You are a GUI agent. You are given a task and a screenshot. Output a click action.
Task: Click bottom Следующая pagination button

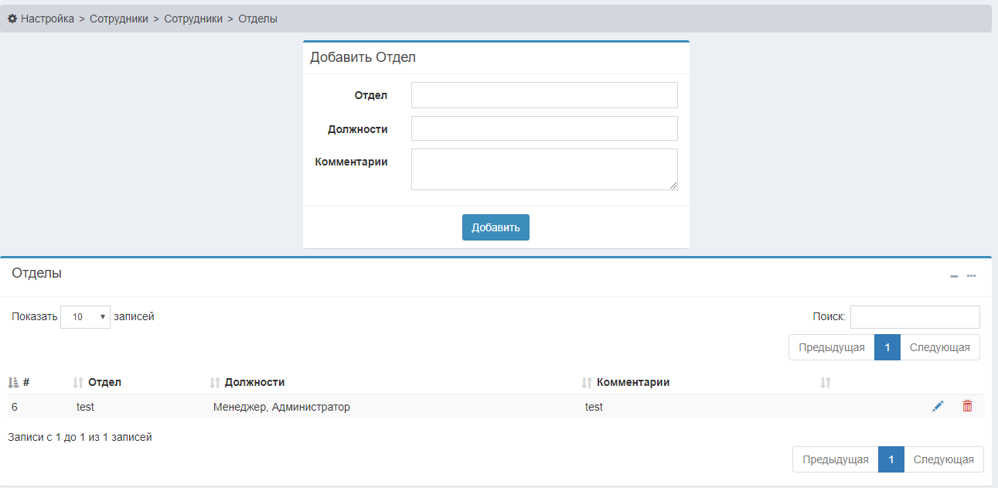(943, 459)
